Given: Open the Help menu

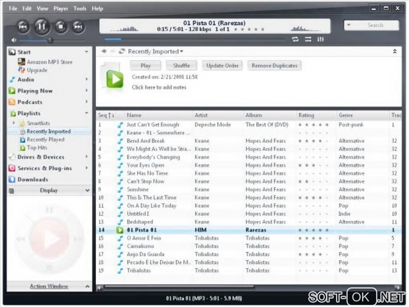Looking at the screenshot, I should pos(97,8).
